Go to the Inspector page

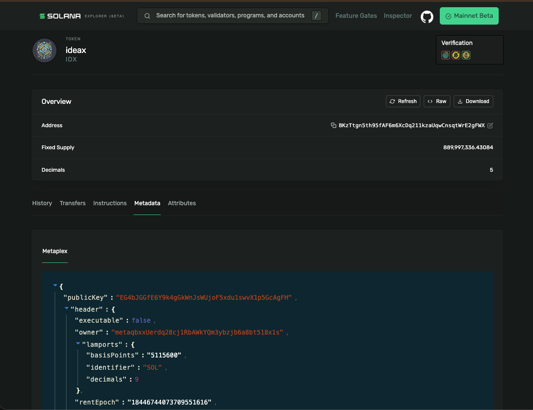[x=397, y=16]
